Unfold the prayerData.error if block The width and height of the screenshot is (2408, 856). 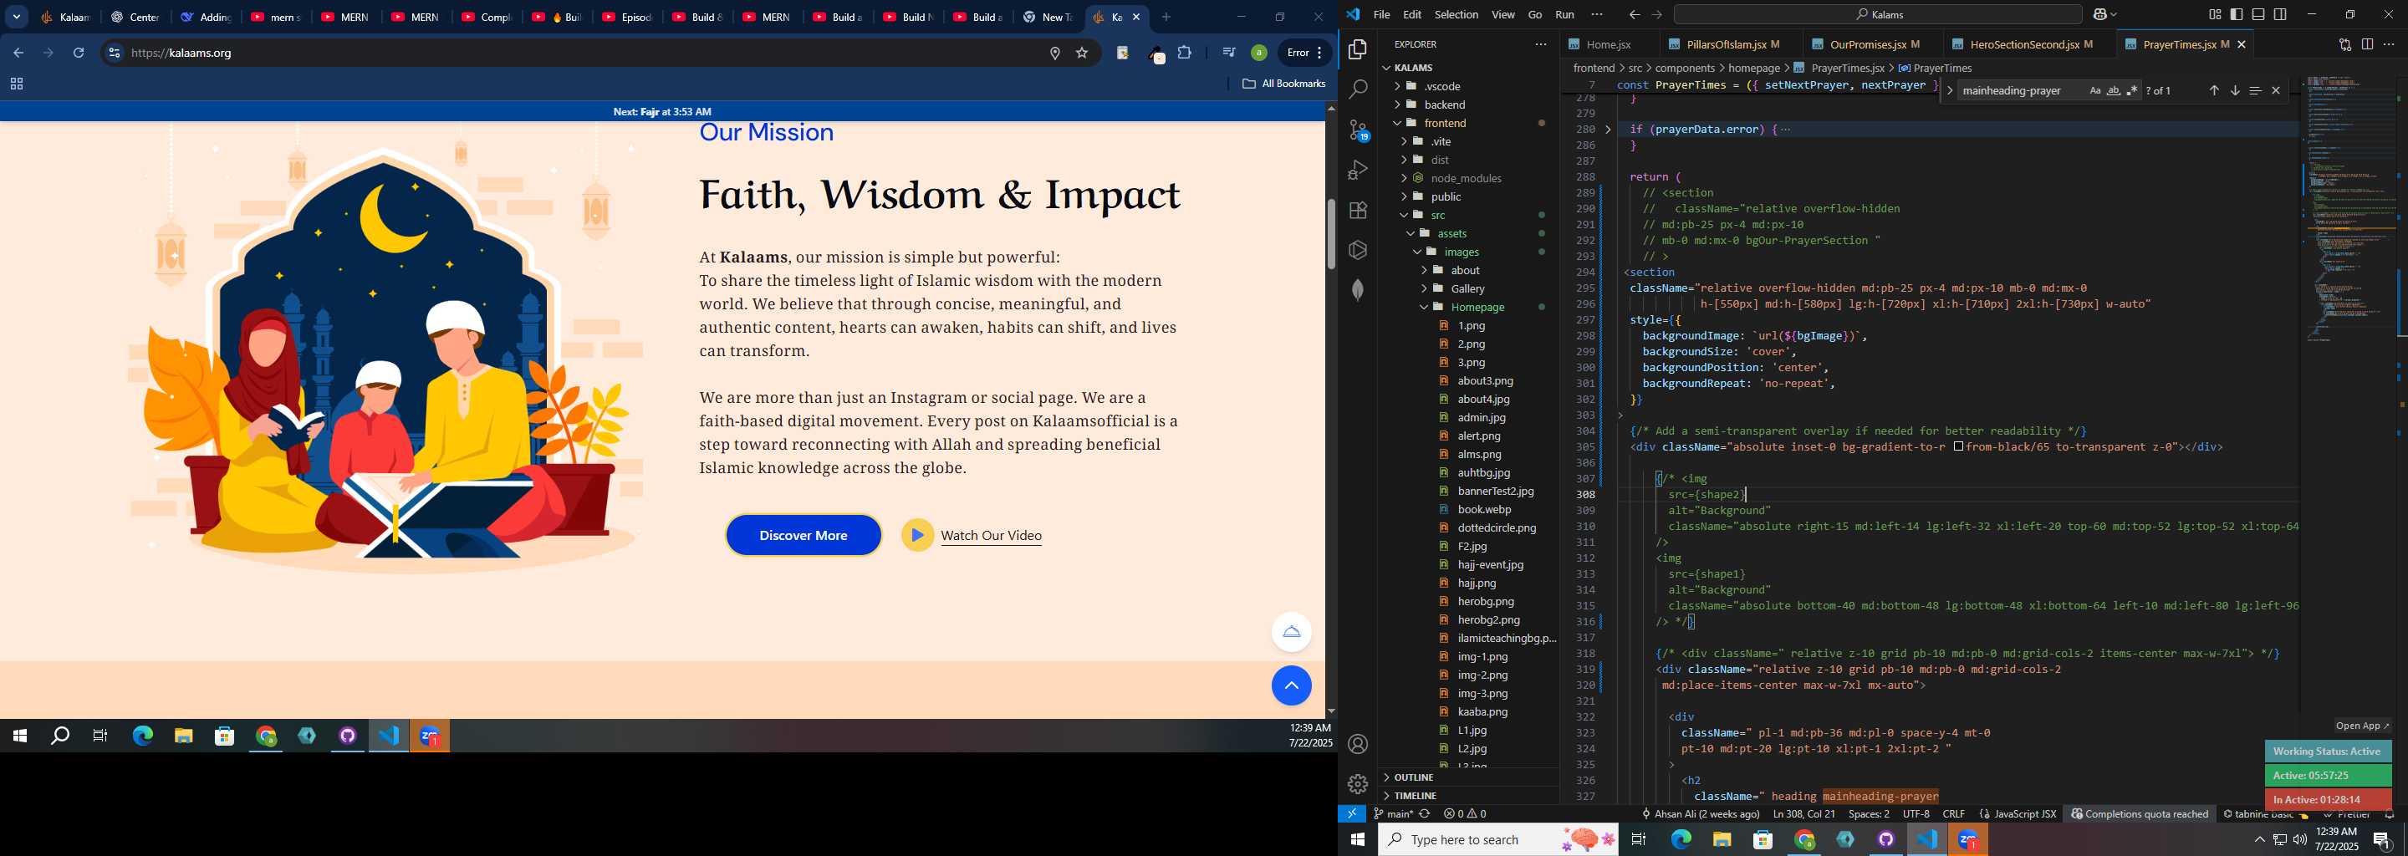coord(1608,130)
